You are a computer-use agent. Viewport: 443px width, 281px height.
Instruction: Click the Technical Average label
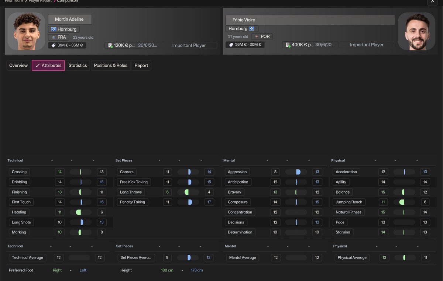[x=27, y=257]
